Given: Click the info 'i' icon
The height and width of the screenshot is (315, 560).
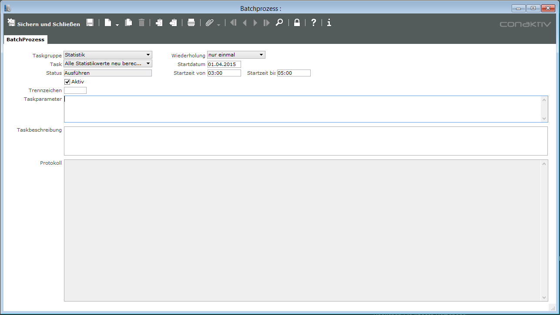Looking at the screenshot, I should [329, 23].
